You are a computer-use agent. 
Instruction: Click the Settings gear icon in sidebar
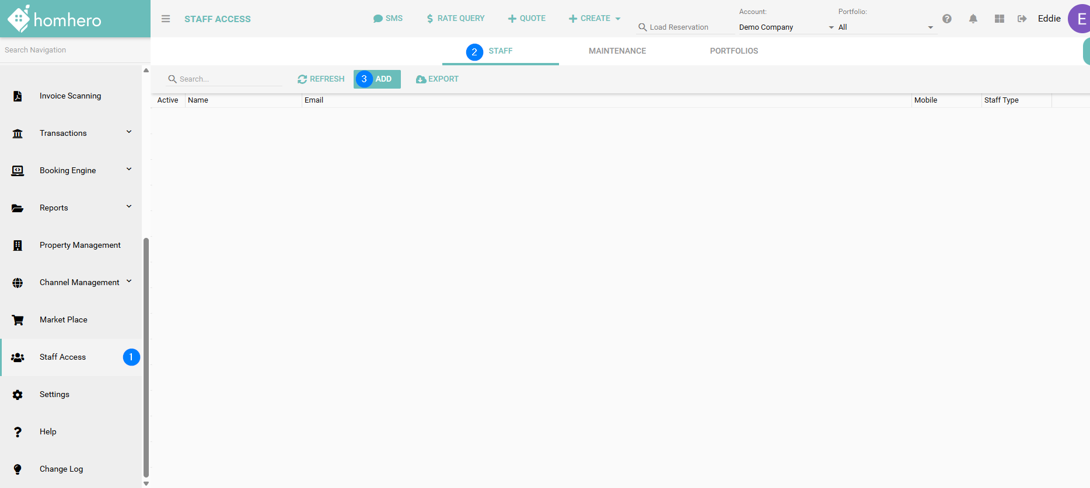pyautogui.click(x=18, y=395)
